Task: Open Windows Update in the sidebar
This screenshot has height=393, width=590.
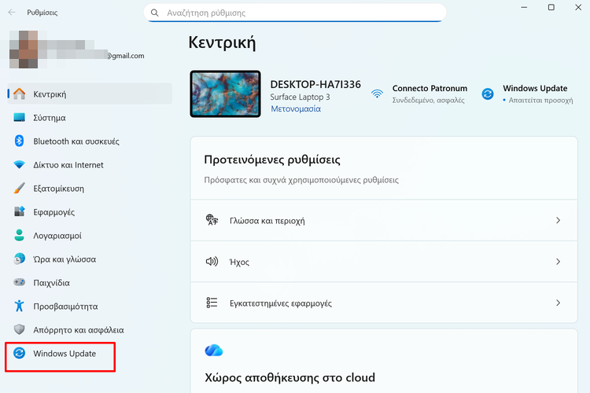Action: click(64, 354)
